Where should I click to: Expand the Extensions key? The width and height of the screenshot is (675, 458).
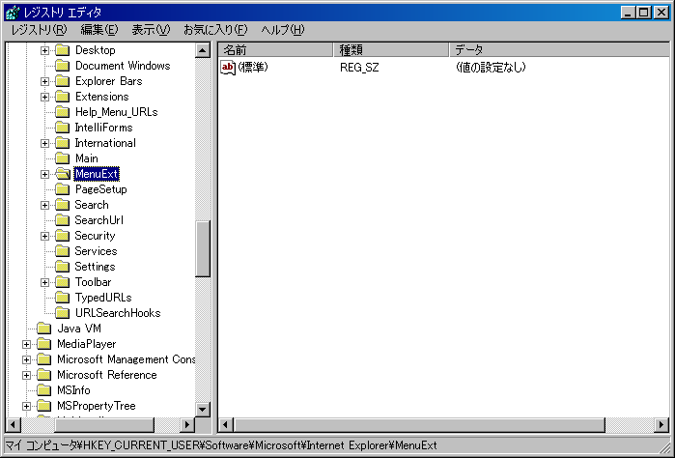point(44,97)
